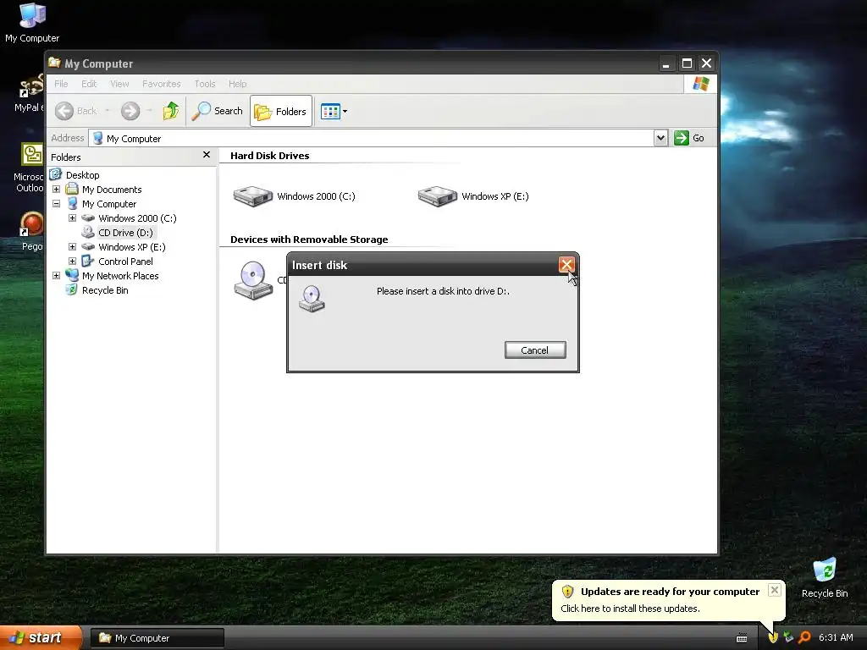The width and height of the screenshot is (867, 650).
Task: Expand My Network Places tree node
Action: coord(57,275)
